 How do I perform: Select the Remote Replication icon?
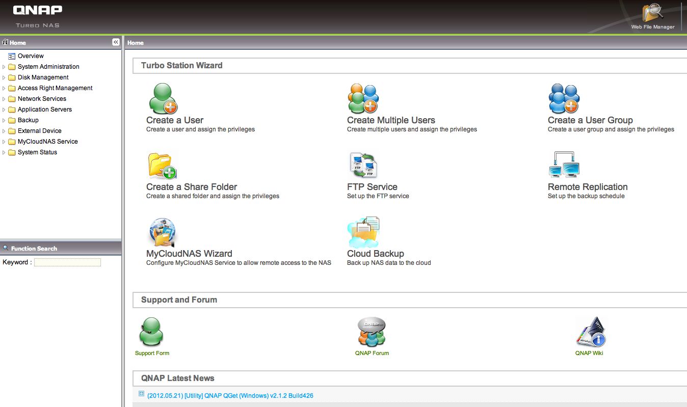coord(564,165)
